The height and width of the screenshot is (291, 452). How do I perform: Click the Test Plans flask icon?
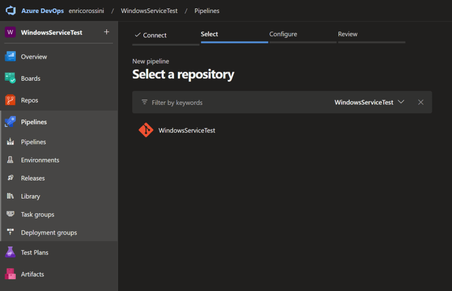(x=10, y=252)
